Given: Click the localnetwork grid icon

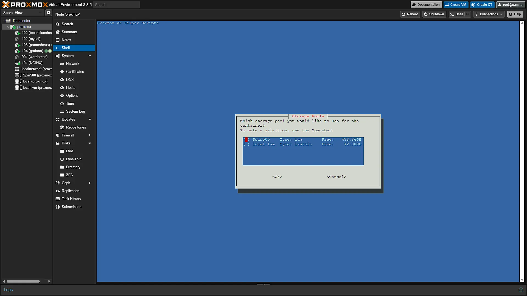Looking at the screenshot, I should [x=17, y=69].
